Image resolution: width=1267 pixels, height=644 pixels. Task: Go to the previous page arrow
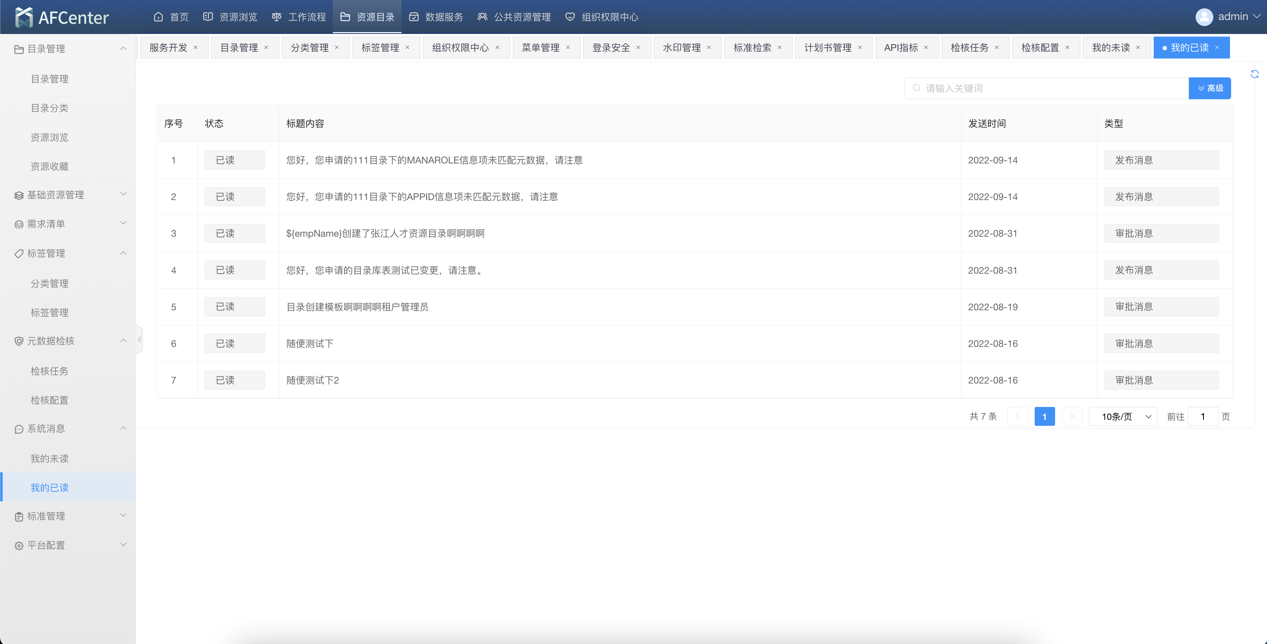(x=1017, y=416)
